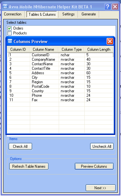Click the app icon in title bar

(x=5, y=6)
